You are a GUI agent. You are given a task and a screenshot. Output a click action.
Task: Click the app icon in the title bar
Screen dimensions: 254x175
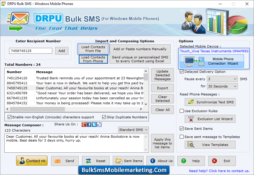4,4
